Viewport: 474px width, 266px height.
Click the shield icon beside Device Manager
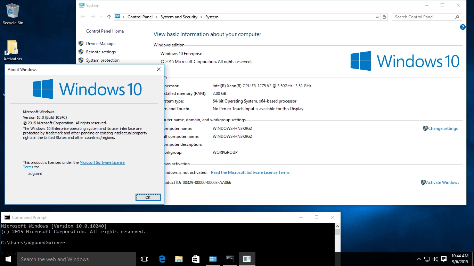tap(81, 44)
